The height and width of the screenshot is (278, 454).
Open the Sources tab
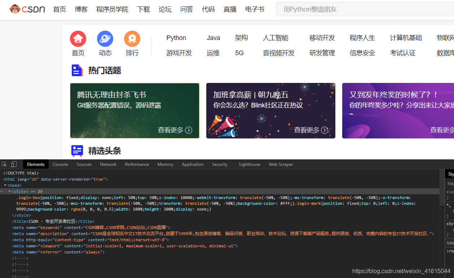pos(84,164)
